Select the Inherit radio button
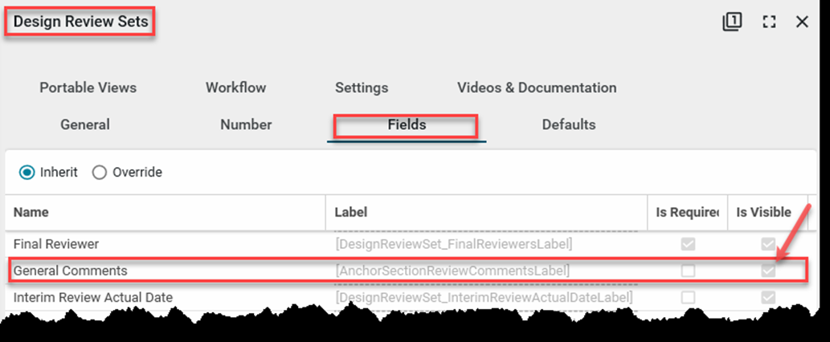830x342 pixels. pyautogui.click(x=27, y=172)
